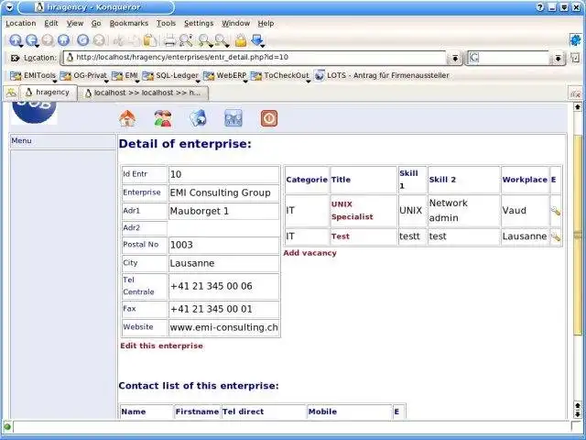Open the Test vacancy title link
Viewport: 586px width, 440px height.
click(340, 236)
